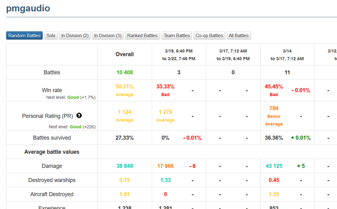The height and width of the screenshot is (209, 337).
Task: Click the overall battles count 10 408
Action: (x=124, y=72)
